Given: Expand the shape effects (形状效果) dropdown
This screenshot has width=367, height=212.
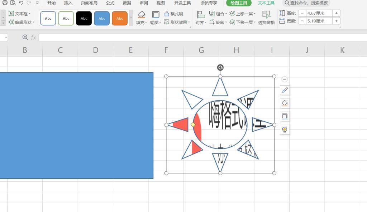Looking at the screenshot, I should [177, 22].
